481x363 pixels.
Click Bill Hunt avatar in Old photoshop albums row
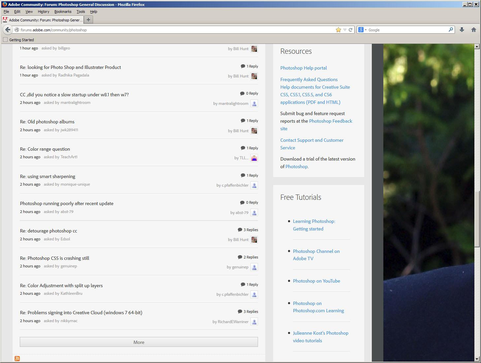[254, 131]
